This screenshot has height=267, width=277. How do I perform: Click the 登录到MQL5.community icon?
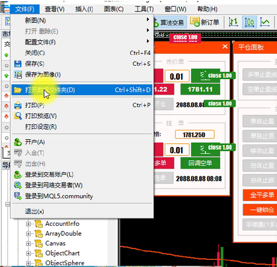tap(18, 196)
